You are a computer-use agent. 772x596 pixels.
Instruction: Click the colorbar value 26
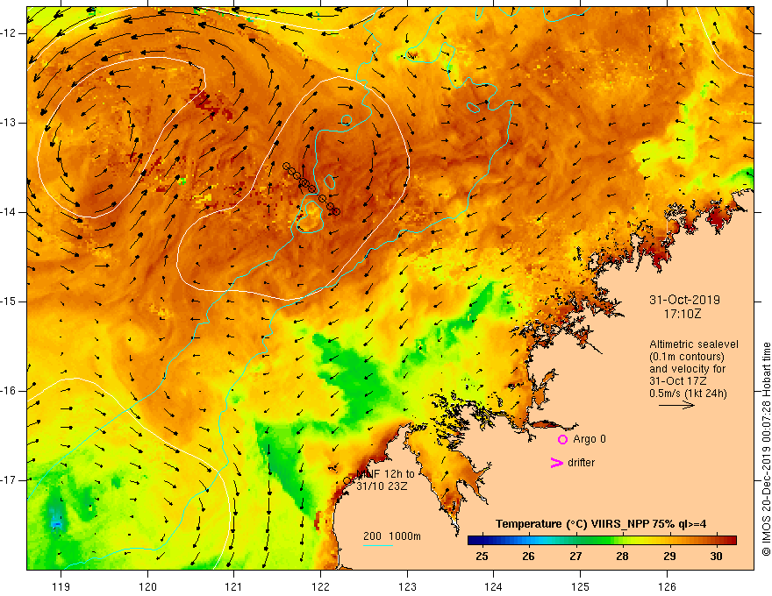(x=528, y=557)
